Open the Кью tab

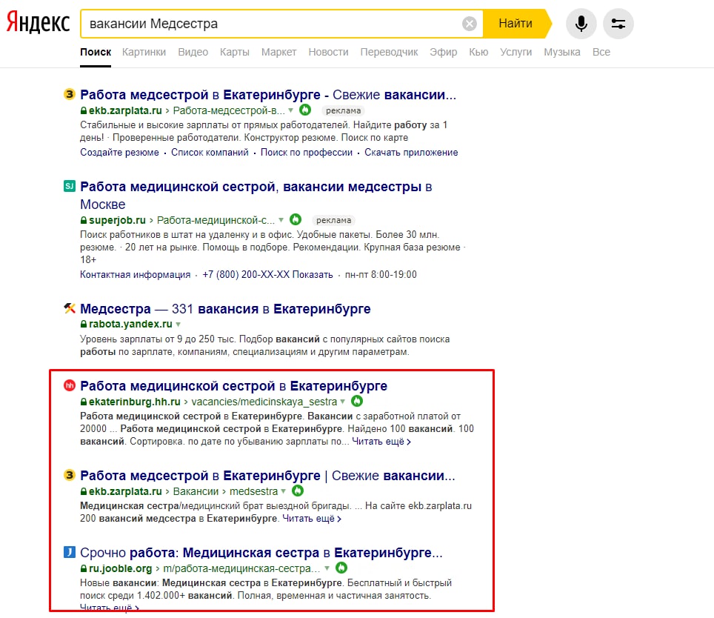tap(478, 52)
